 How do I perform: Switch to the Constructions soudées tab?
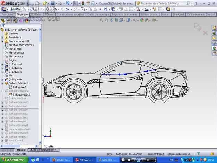[x=70, y=14]
